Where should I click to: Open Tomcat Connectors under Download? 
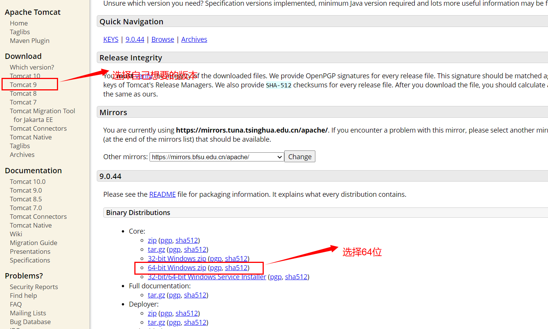coord(38,128)
